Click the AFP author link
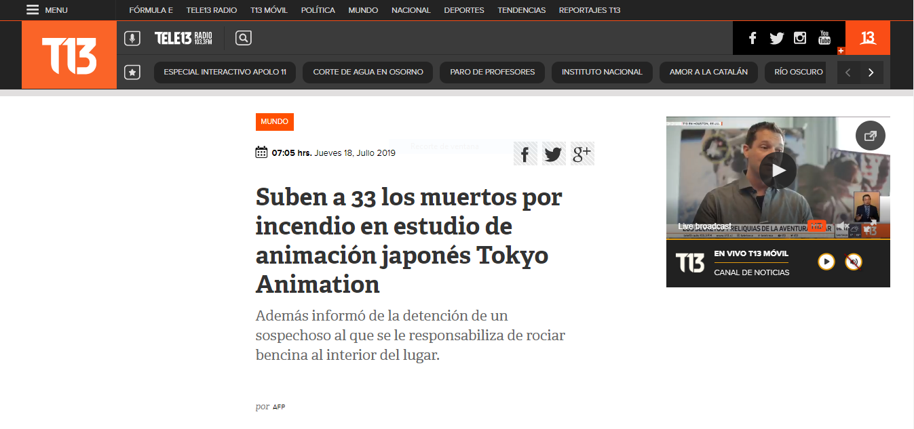Screen dimensions: 914x429 coord(279,407)
